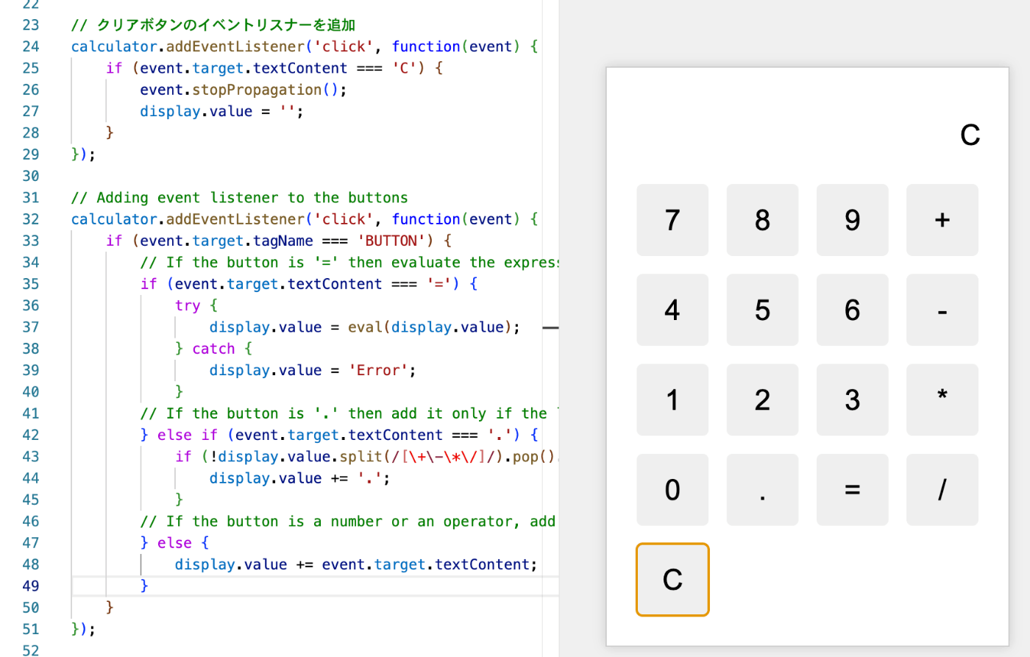
Task: Click the comment on line 46 about number or operator
Action: click(x=349, y=522)
